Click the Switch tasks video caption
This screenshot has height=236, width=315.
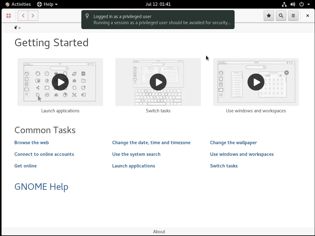pyautogui.click(x=158, y=111)
